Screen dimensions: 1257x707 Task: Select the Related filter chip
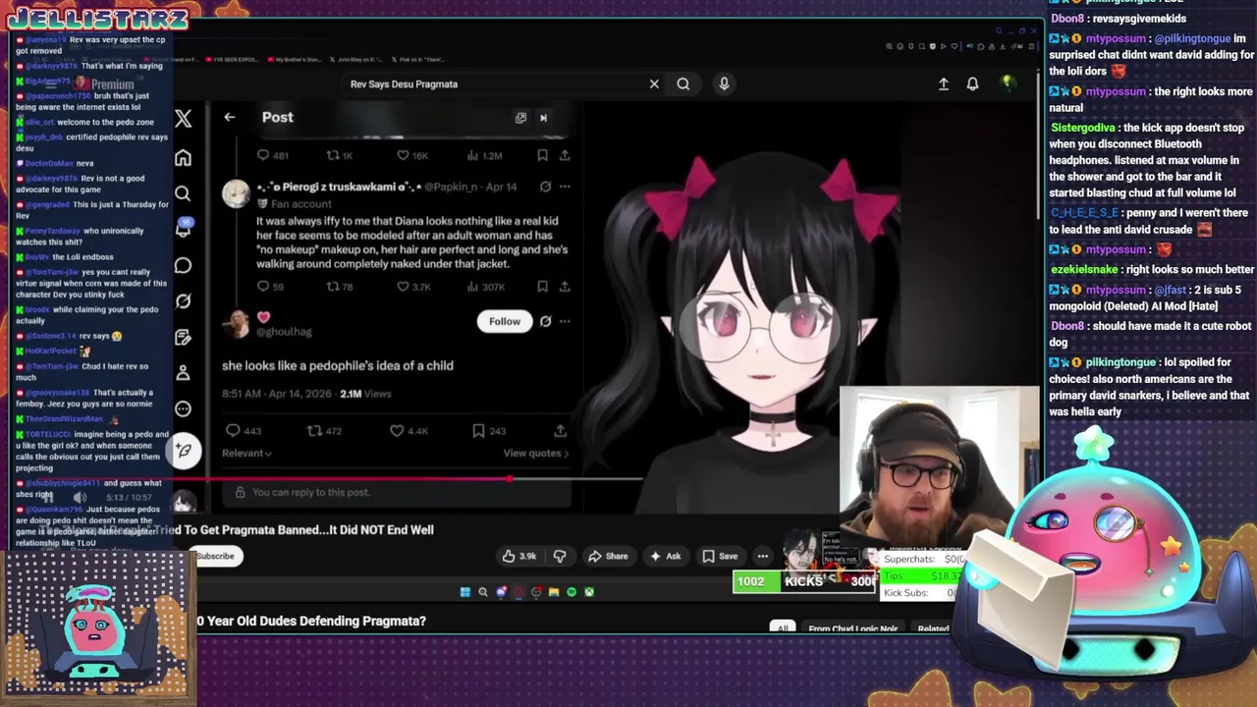[933, 628]
